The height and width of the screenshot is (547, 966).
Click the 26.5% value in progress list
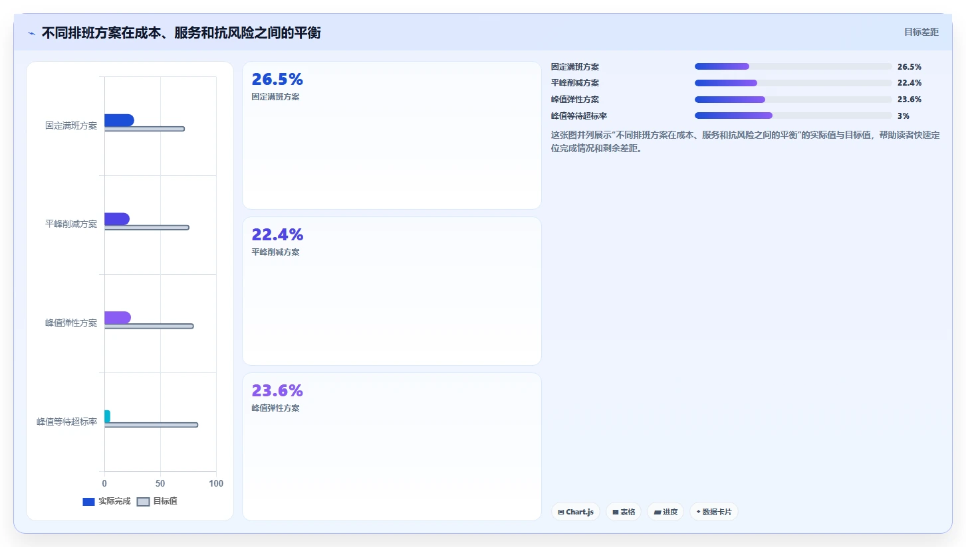tap(909, 67)
